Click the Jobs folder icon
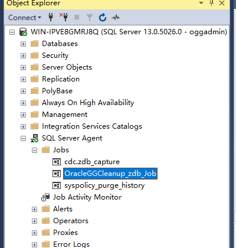The width and height of the screenshot is (236, 248). click(x=46, y=150)
